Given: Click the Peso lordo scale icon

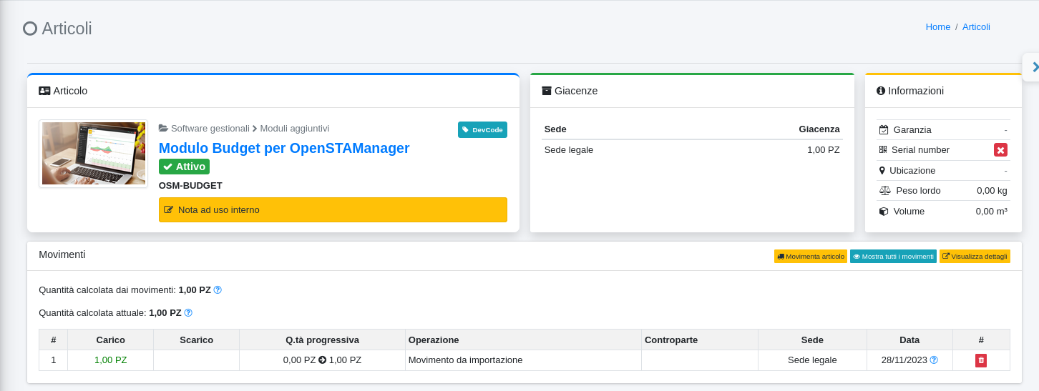Looking at the screenshot, I should pyautogui.click(x=885, y=190).
